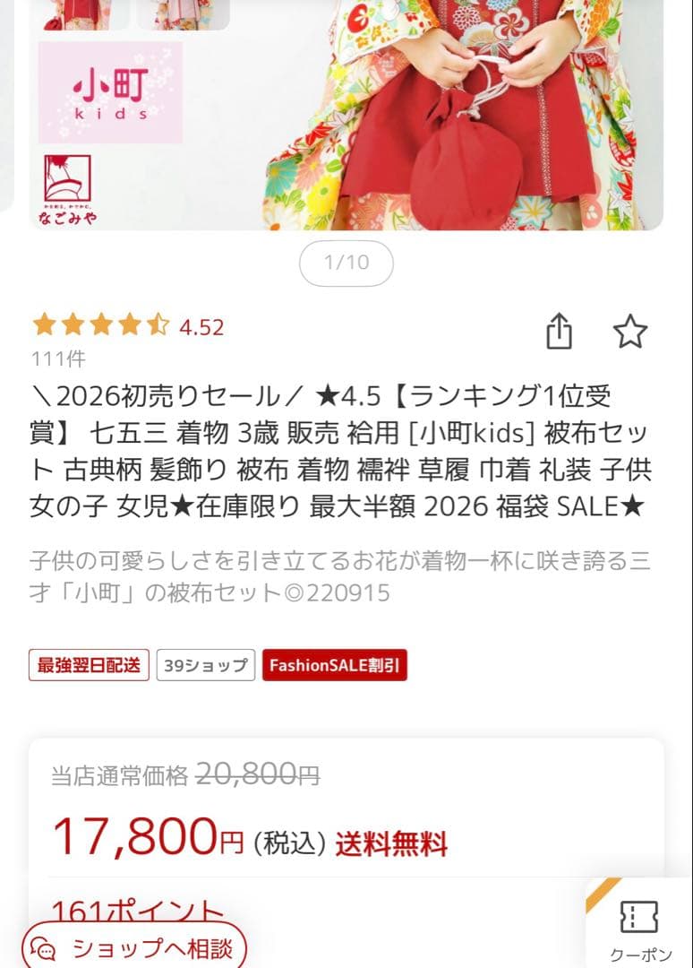This screenshot has height=968, width=693.
Task: Tap the なごみや shop logo
Action: click(67, 189)
